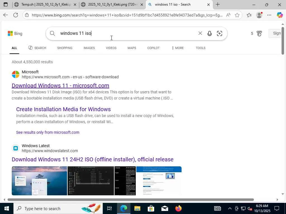The width and height of the screenshot is (286, 214).
Task: Open the TOOLS search options
Action: pyautogui.click(x=201, y=48)
